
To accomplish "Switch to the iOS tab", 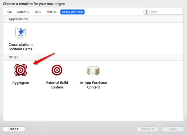I will pyautogui.click(x=9, y=12).
